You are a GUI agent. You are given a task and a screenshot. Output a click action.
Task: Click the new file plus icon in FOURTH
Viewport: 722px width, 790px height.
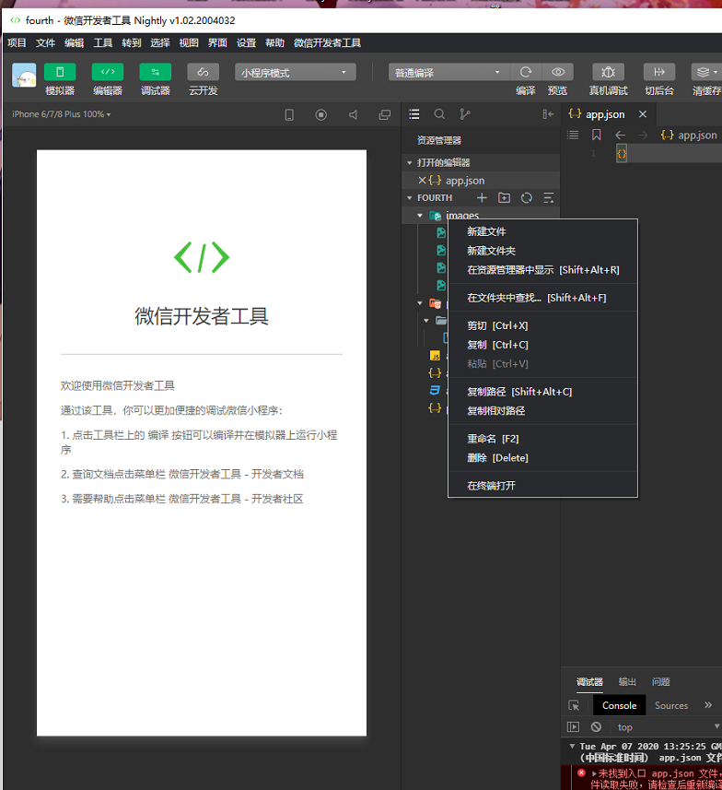pos(482,197)
